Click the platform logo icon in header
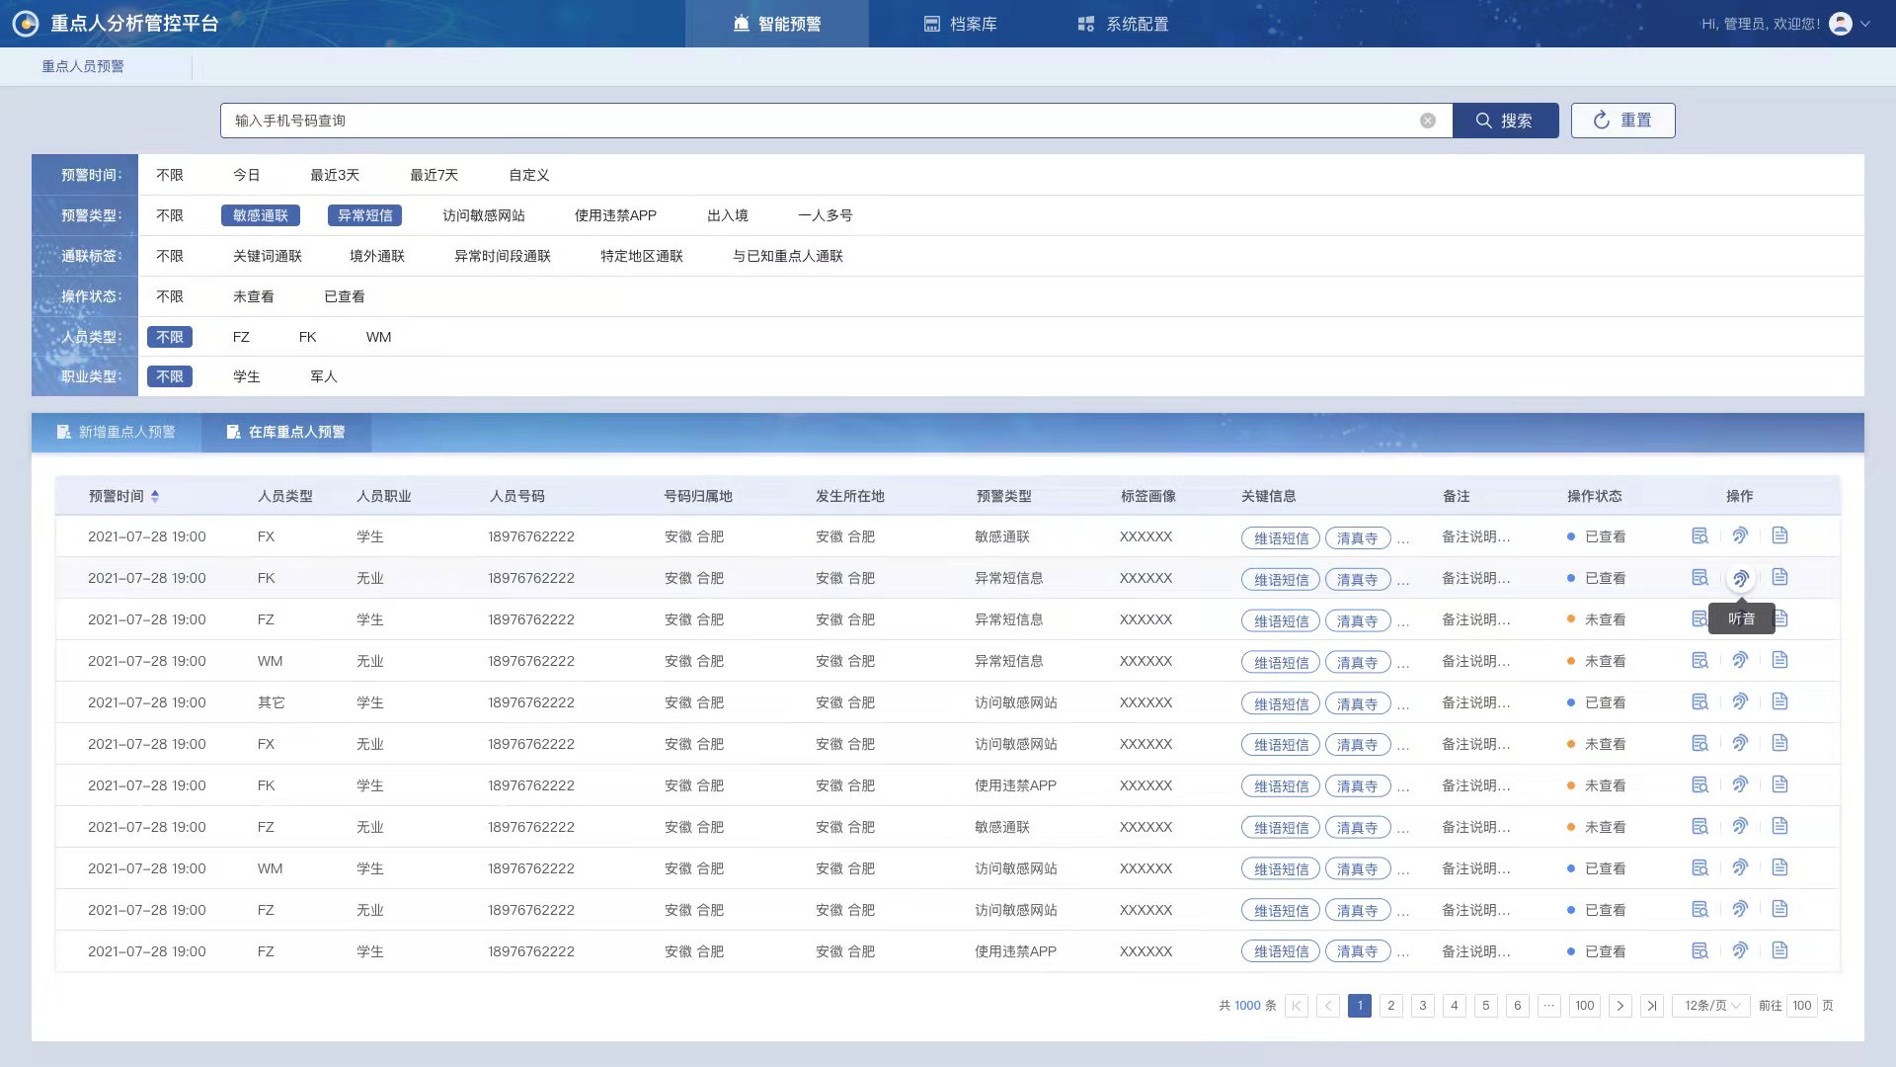The image size is (1896, 1067). click(26, 24)
